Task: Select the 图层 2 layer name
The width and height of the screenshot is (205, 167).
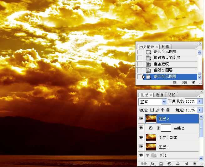Action: (x=164, y=119)
